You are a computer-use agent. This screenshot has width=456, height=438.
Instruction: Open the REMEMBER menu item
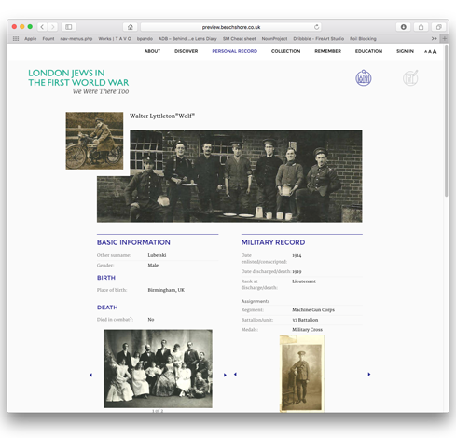click(328, 51)
